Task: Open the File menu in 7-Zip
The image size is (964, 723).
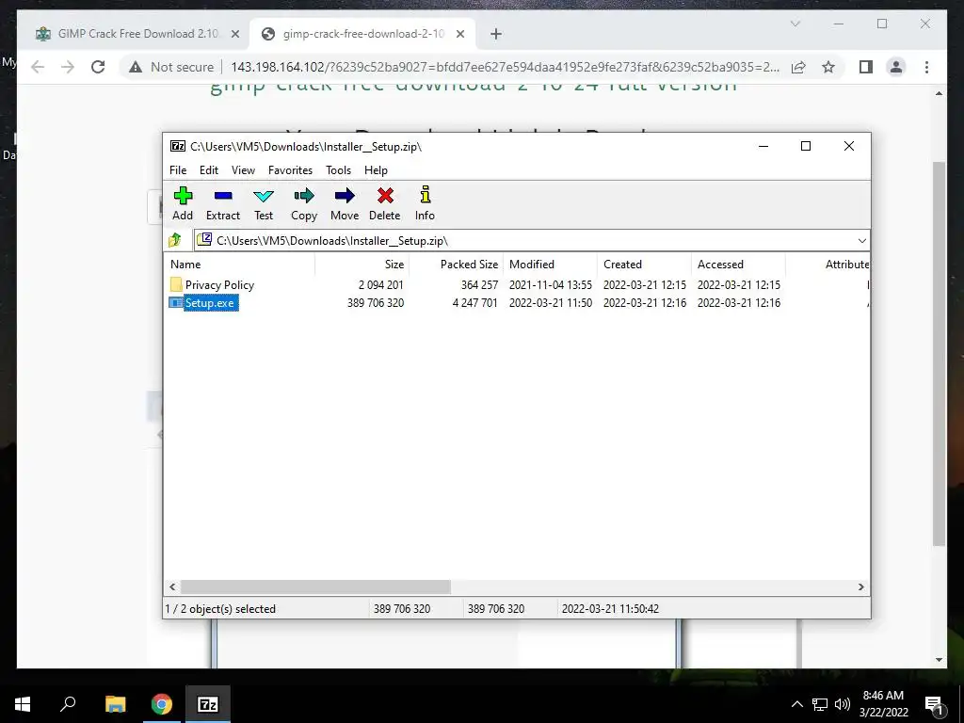Action: [178, 170]
